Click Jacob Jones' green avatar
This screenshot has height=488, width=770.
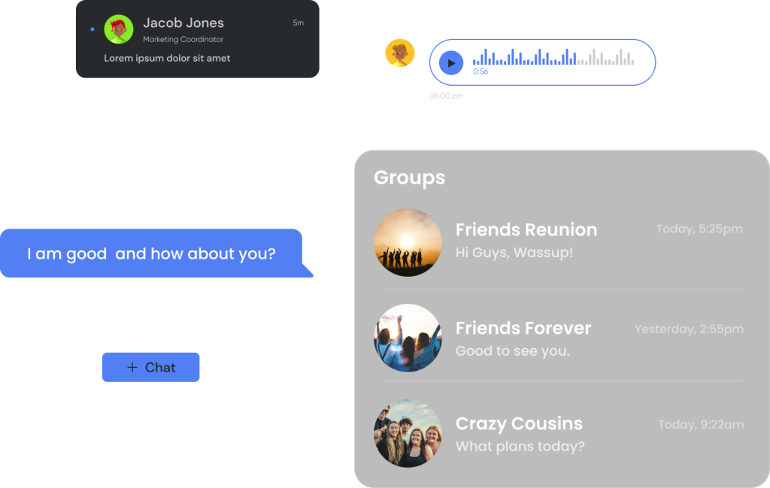(119, 29)
